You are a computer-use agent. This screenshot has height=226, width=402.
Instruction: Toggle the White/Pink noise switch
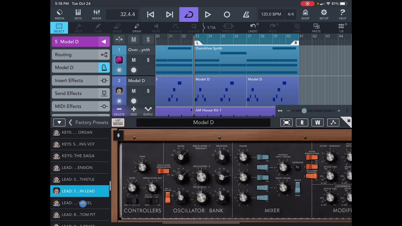(x=297, y=188)
